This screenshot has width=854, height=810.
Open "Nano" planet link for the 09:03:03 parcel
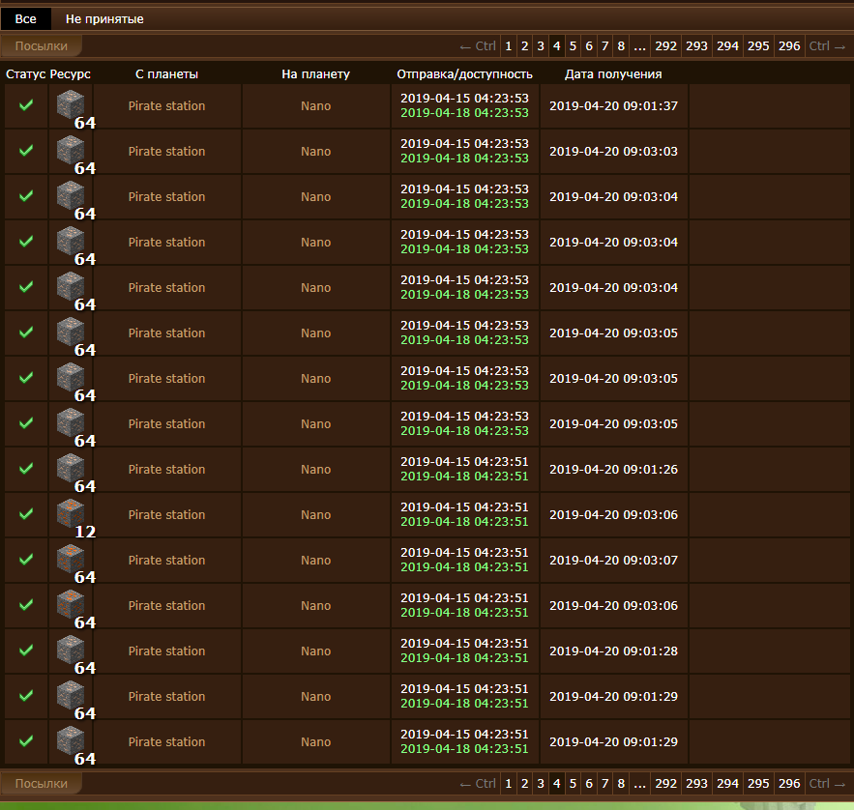tap(315, 152)
